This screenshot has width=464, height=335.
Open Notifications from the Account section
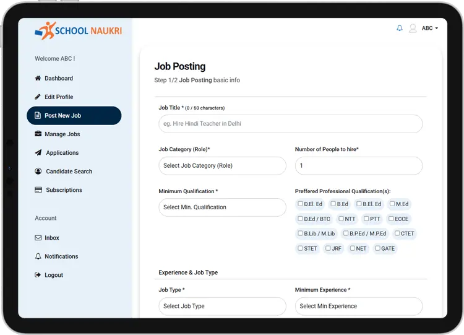pyautogui.click(x=61, y=256)
